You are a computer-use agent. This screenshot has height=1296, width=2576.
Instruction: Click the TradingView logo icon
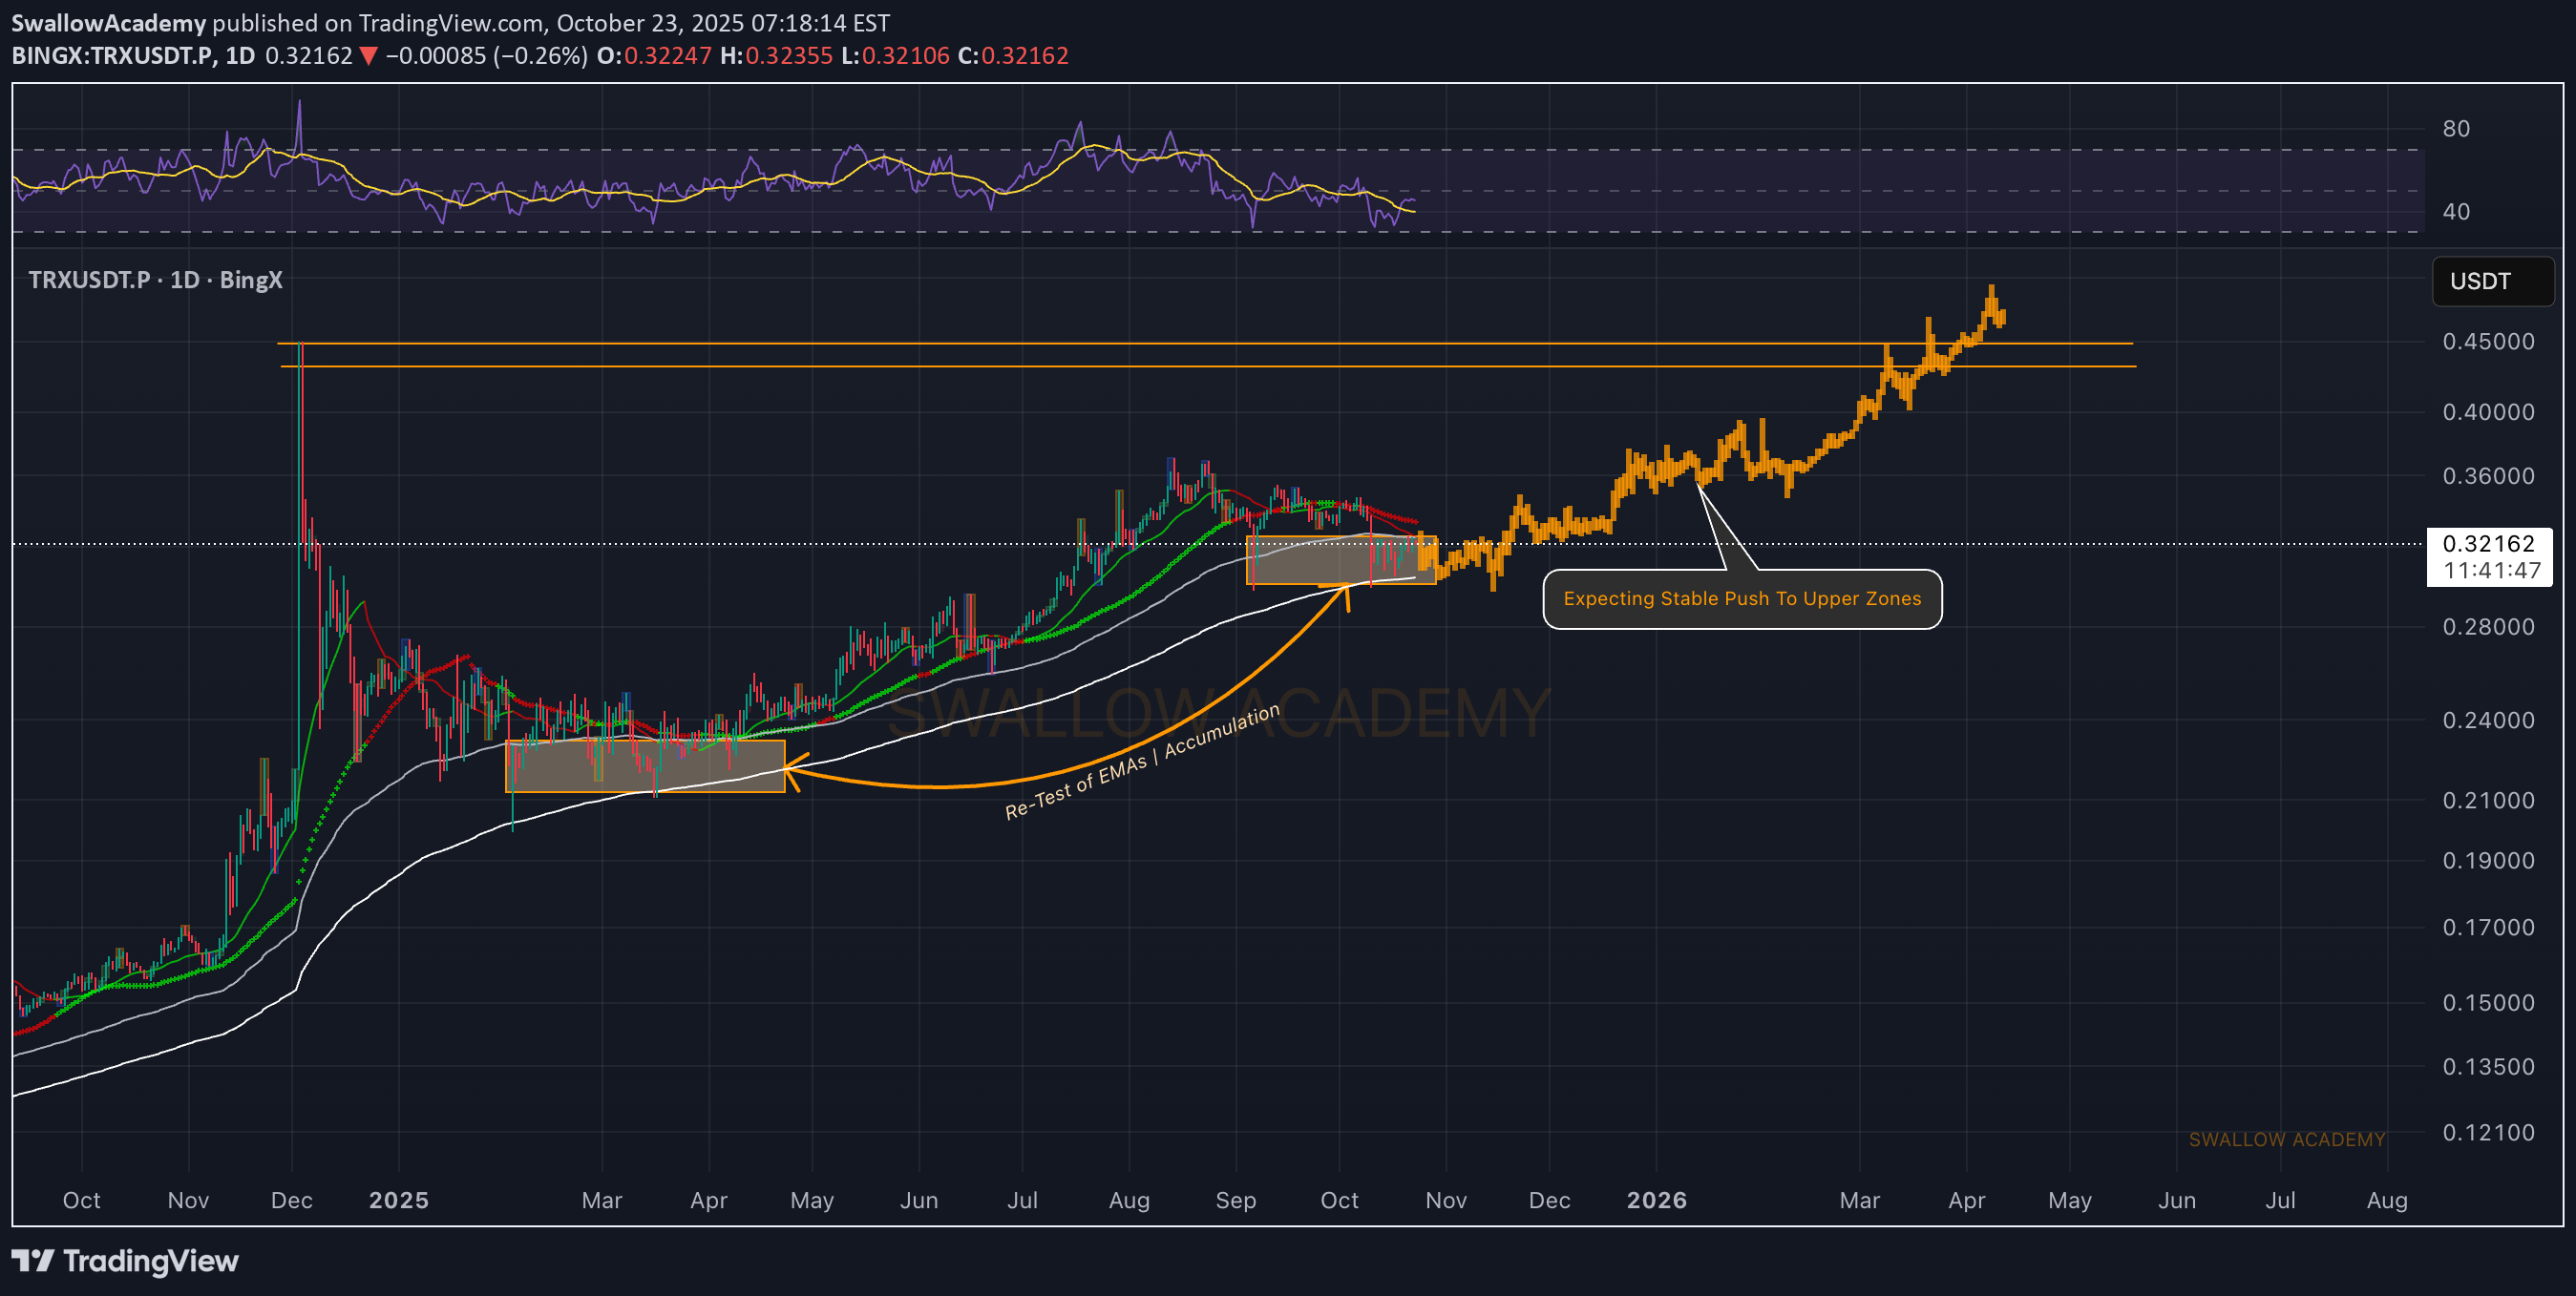click(32, 1260)
